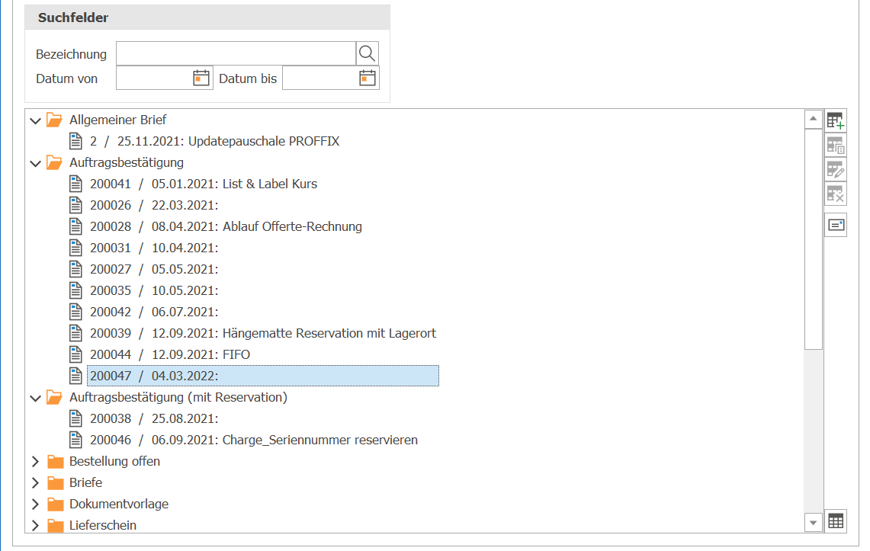870x551 pixels.
Task: Select entry 200026 / 22.03.2021
Action: click(154, 205)
